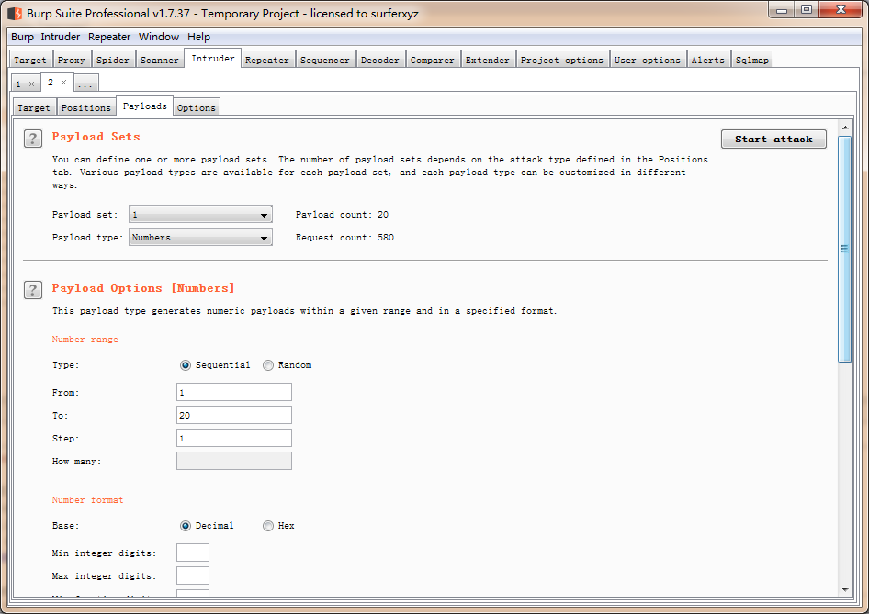Select the Intruder main tab
Image resolution: width=869 pixels, height=614 pixels.
coord(213,58)
